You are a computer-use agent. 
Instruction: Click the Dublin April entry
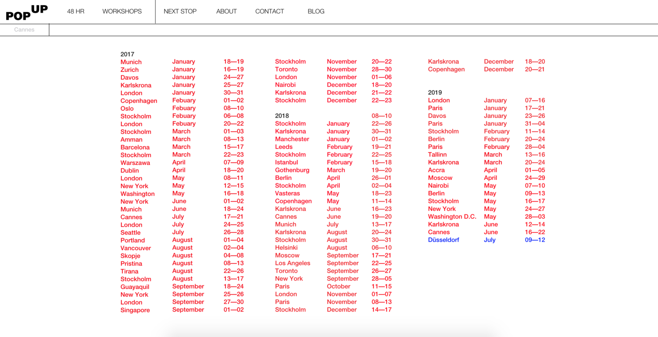[182, 170]
